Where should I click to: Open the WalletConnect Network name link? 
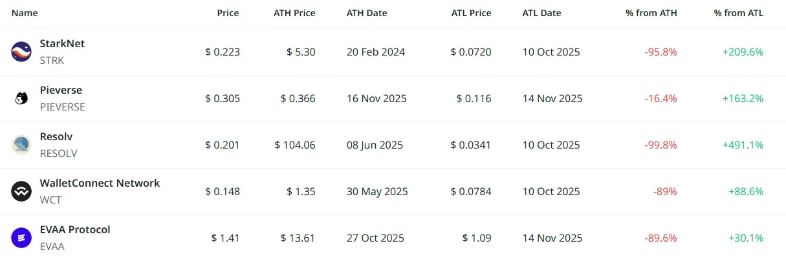100,183
